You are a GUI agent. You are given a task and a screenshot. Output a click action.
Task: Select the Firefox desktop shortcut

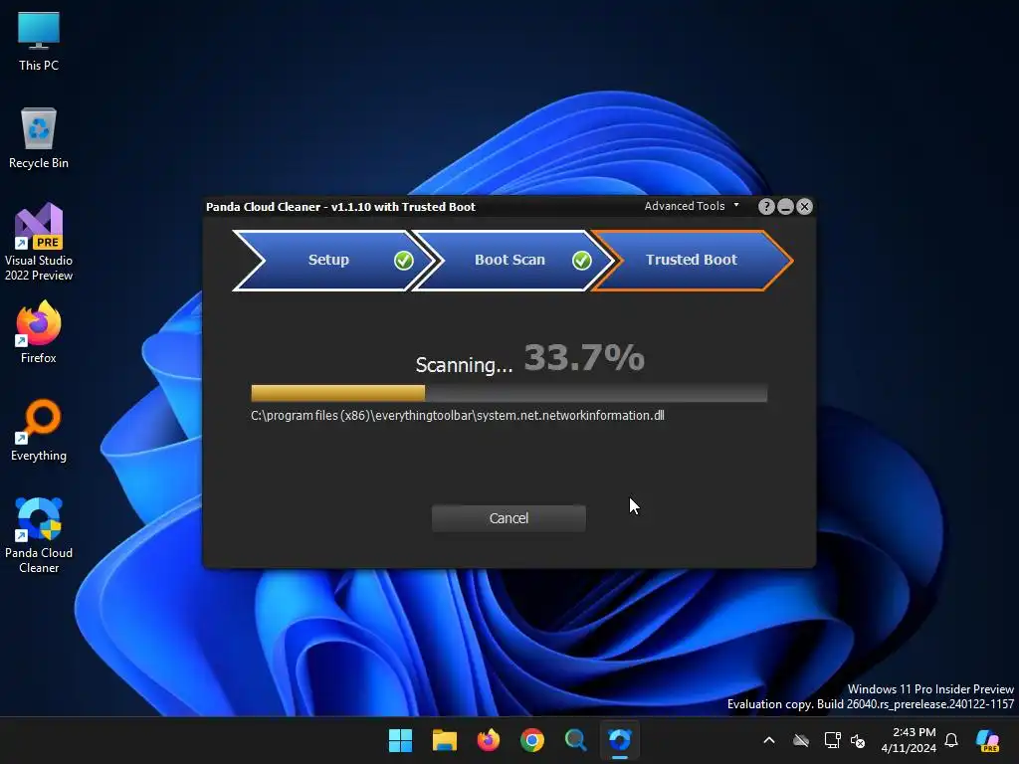[39, 332]
